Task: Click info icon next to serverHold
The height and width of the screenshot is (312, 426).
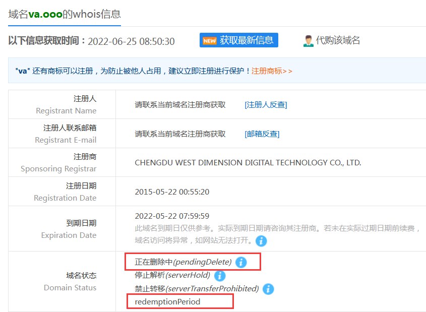Action: point(219,276)
